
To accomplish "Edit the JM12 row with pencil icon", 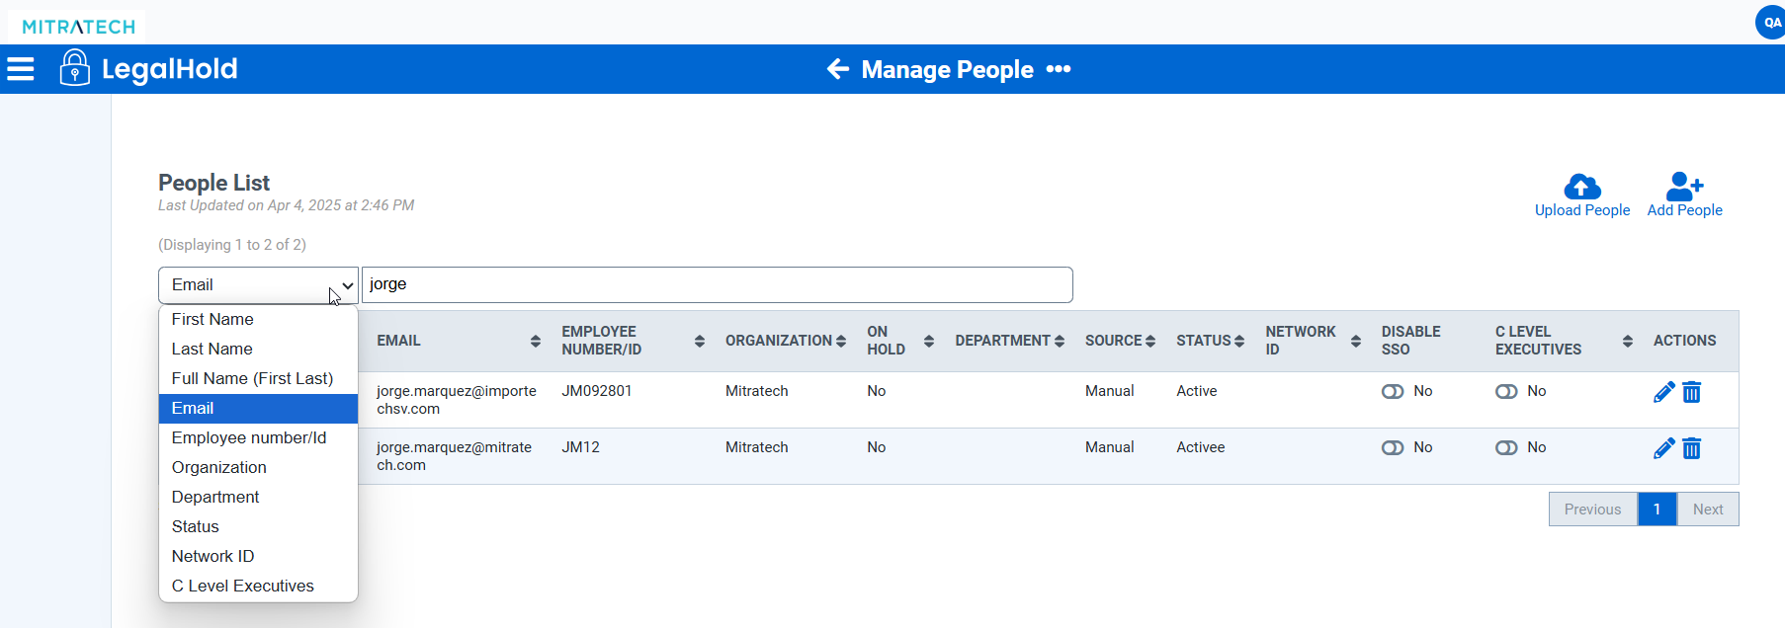I will click(x=1663, y=448).
